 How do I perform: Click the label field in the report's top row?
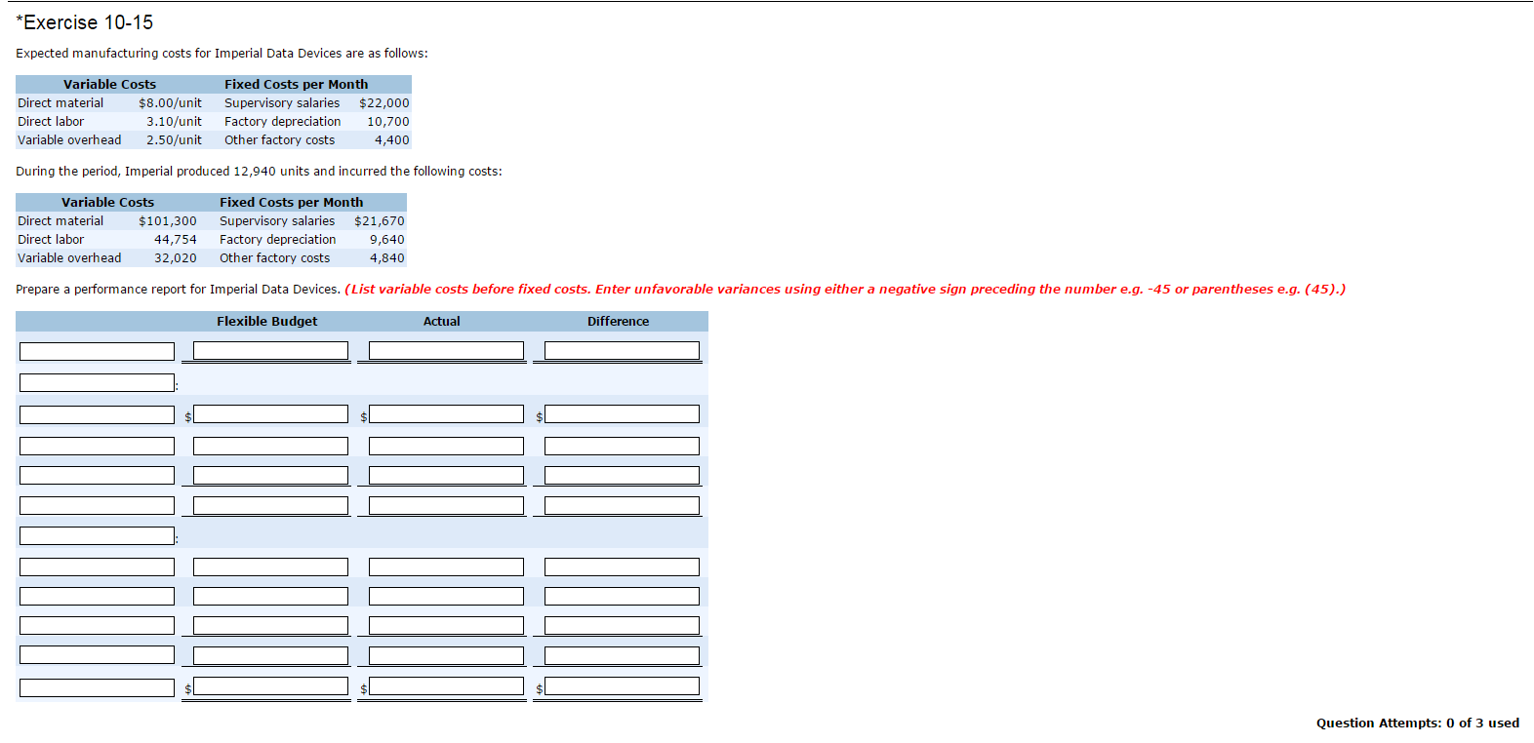point(97,351)
